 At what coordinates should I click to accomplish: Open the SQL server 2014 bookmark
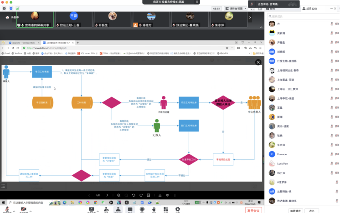tap(88, 53)
